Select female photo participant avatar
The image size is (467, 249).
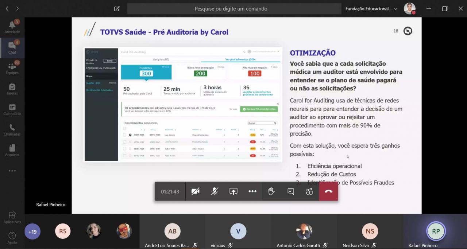tap(94, 231)
